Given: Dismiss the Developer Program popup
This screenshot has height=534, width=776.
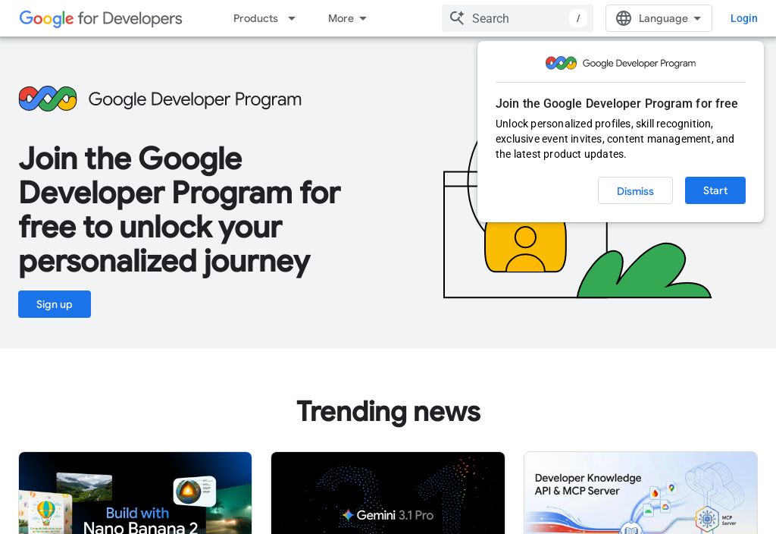Looking at the screenshot, I should click(635, 190).
